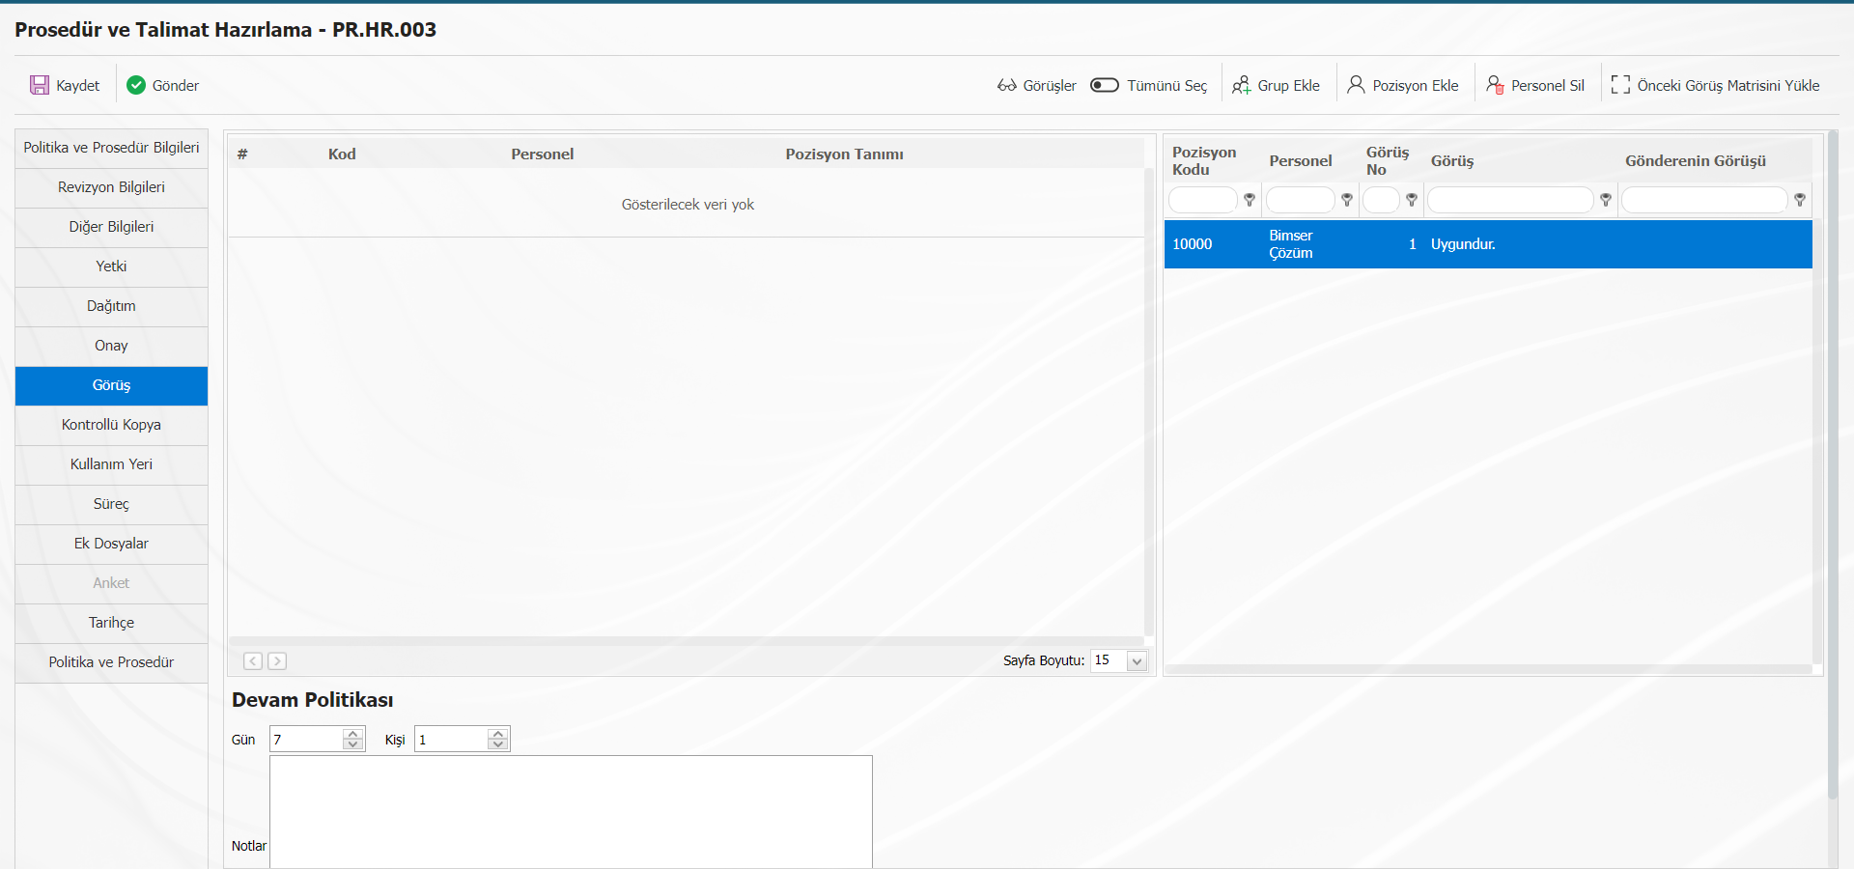Image resolution: width=1854 pixels, height=869 pixels.
Task: Go to the Onay tab
Action: (111, 346)
